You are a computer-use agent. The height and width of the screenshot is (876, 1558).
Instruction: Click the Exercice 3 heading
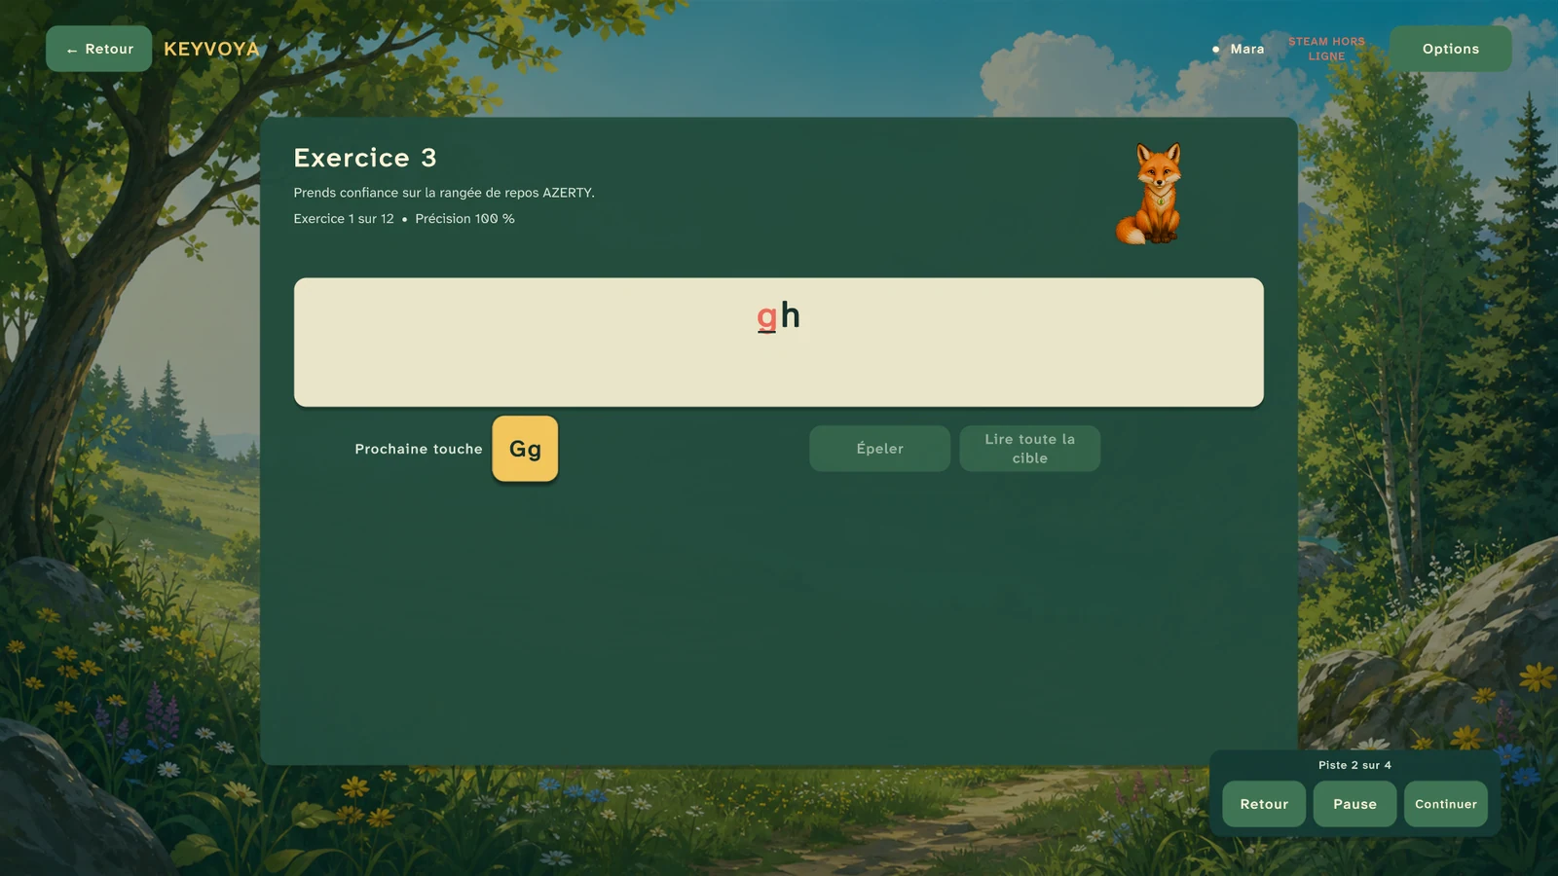click(x=365, y=158)
